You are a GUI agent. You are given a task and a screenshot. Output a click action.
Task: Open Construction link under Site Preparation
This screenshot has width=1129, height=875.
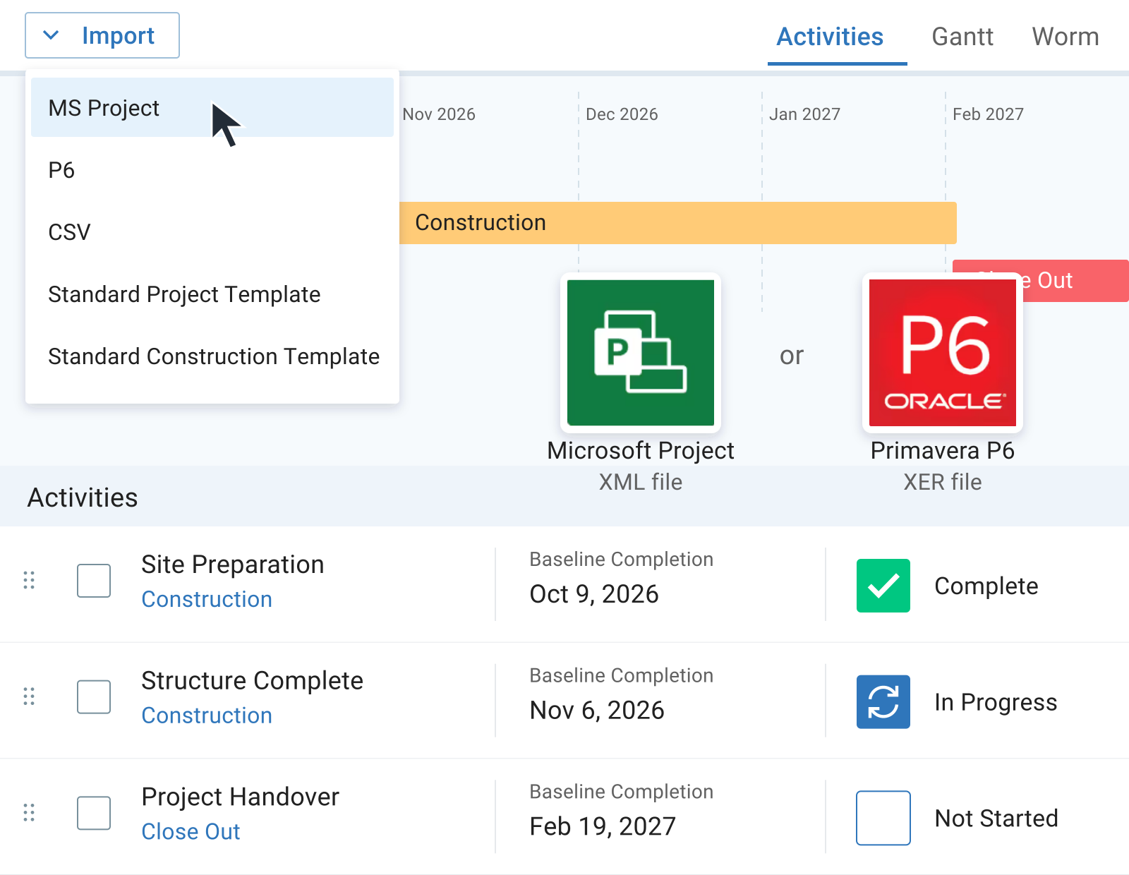pyautogui.click(x=207, y=599)
